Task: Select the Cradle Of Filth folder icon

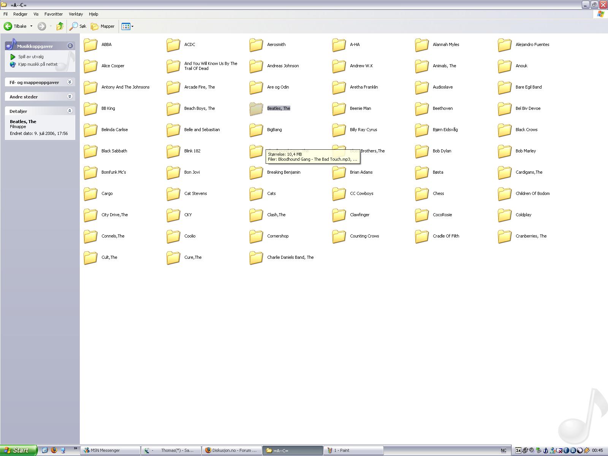Action: point(422,236)
